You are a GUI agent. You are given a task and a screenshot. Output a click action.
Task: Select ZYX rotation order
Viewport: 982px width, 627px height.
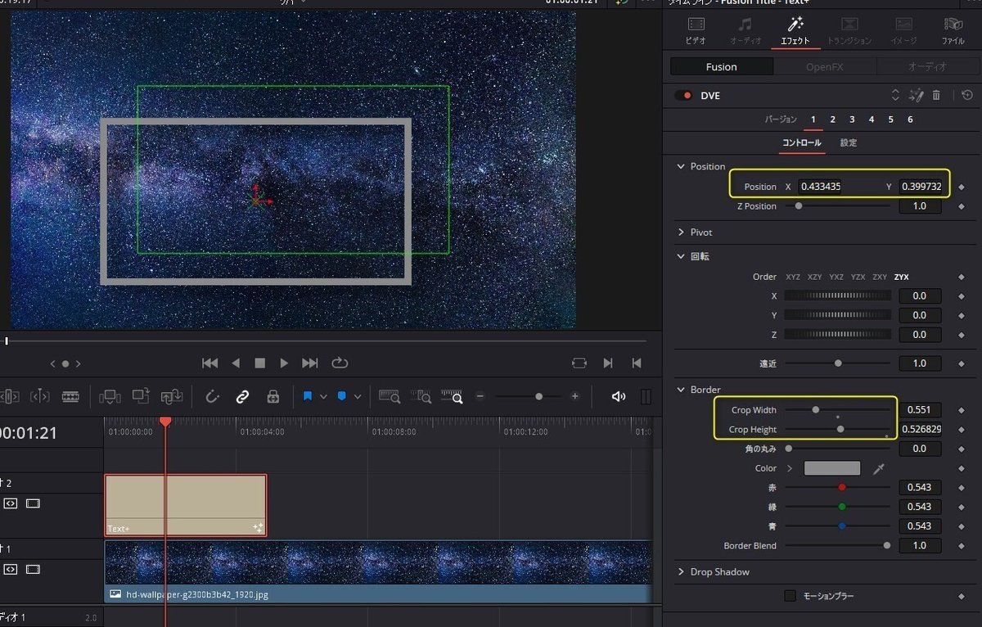pyautogui.click(x=902, y=277)
